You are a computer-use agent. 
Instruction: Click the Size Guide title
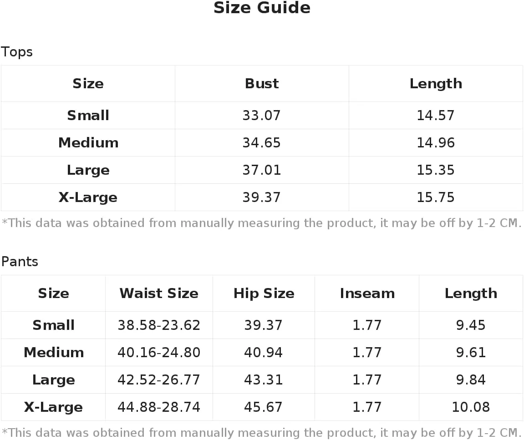click(x=262, y=8)
